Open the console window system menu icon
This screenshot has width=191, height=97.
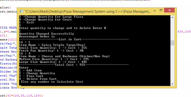pos(21,11)
